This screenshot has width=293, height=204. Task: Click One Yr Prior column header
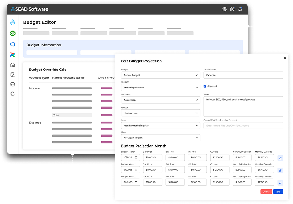click(x=107, y=78)
